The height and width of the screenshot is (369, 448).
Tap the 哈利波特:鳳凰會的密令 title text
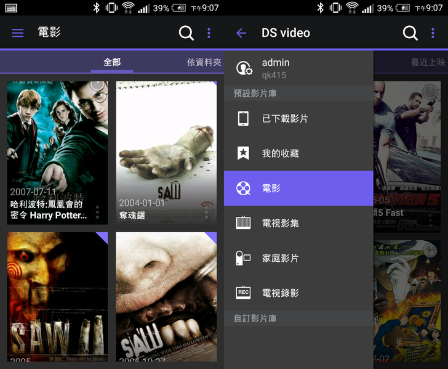48,209
